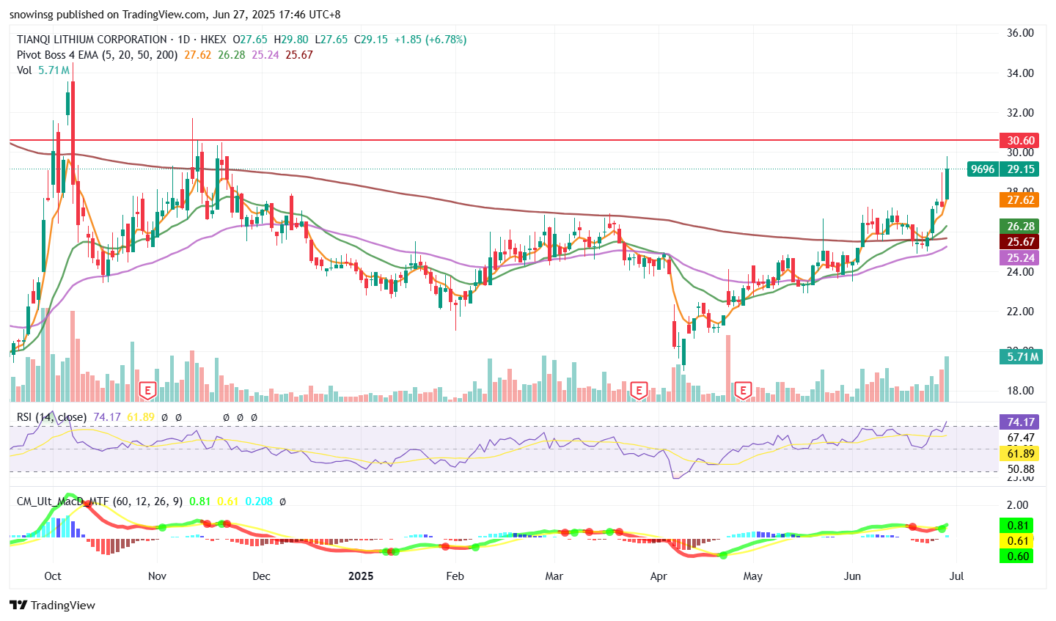1056x621 pixels.
Task: Click the green 0.81 value in the MACD legend
Action: point(200,501)
